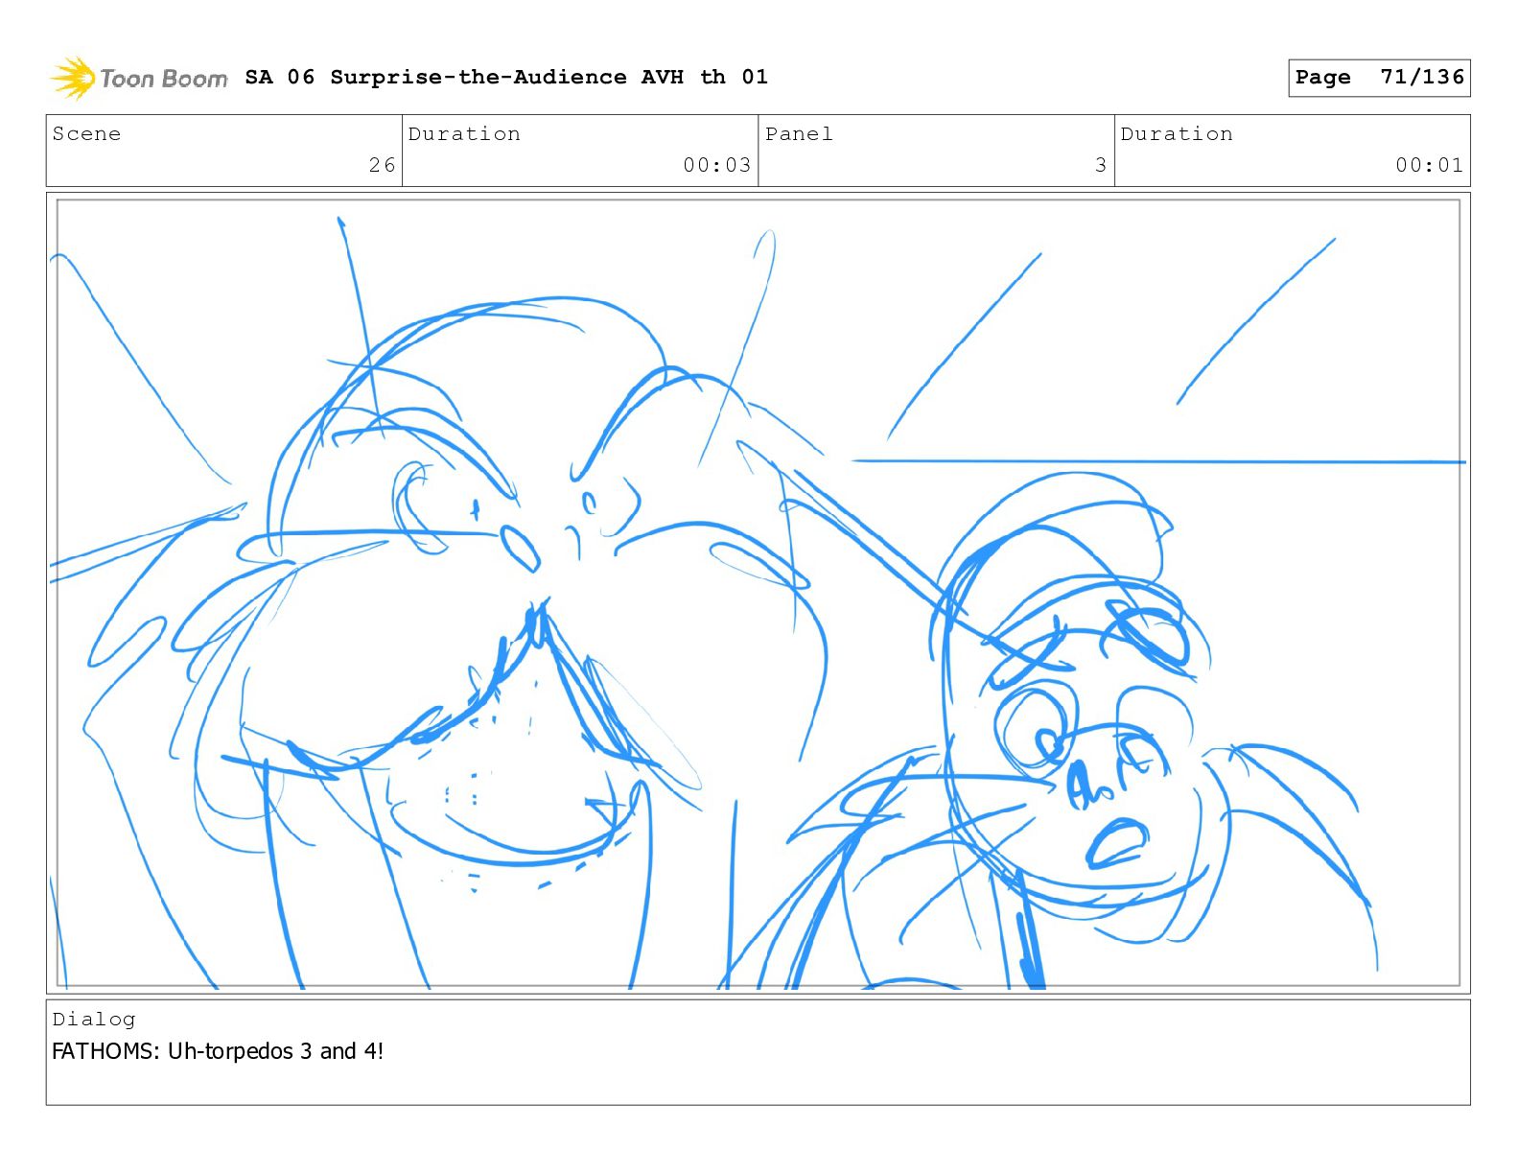
Task: Select panel duration value '00:01'
Action: click(1430, 165)
